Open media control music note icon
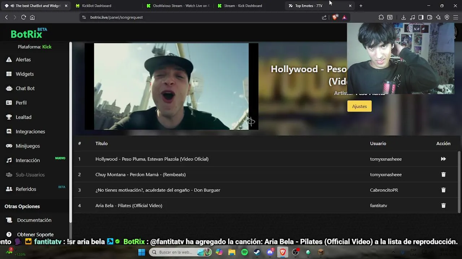Viewport: 462px width, 259px height. pyautogui.click(x=412, y=17)
